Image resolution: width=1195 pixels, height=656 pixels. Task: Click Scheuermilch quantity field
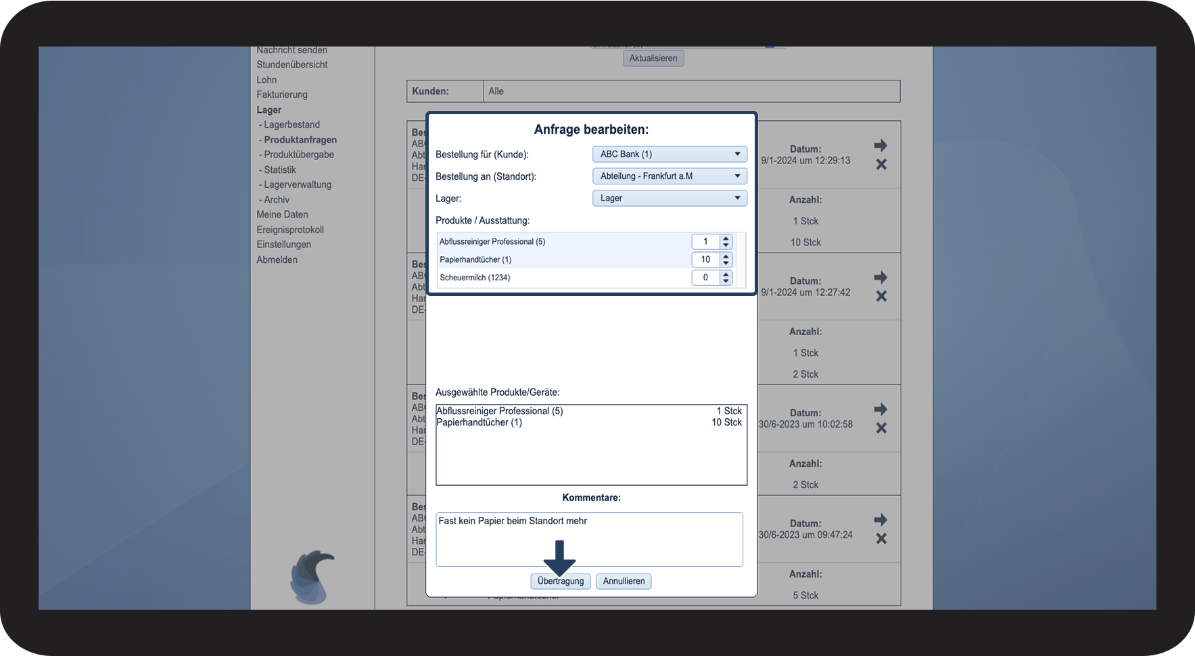pos(705,278)
